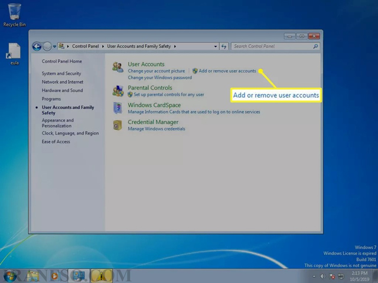Screen dimensions: 378x283
Task: Click Manage Windows credentials
Action: [x=157, y=129]
